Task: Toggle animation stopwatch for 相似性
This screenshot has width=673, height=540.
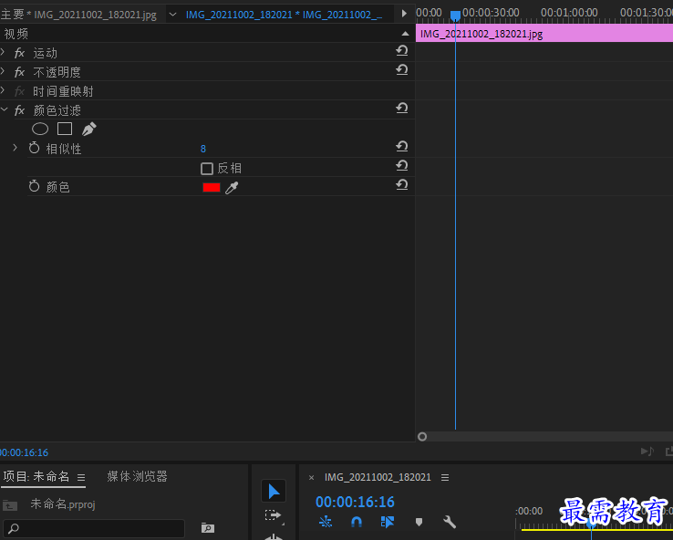Action: coord(34,148)
